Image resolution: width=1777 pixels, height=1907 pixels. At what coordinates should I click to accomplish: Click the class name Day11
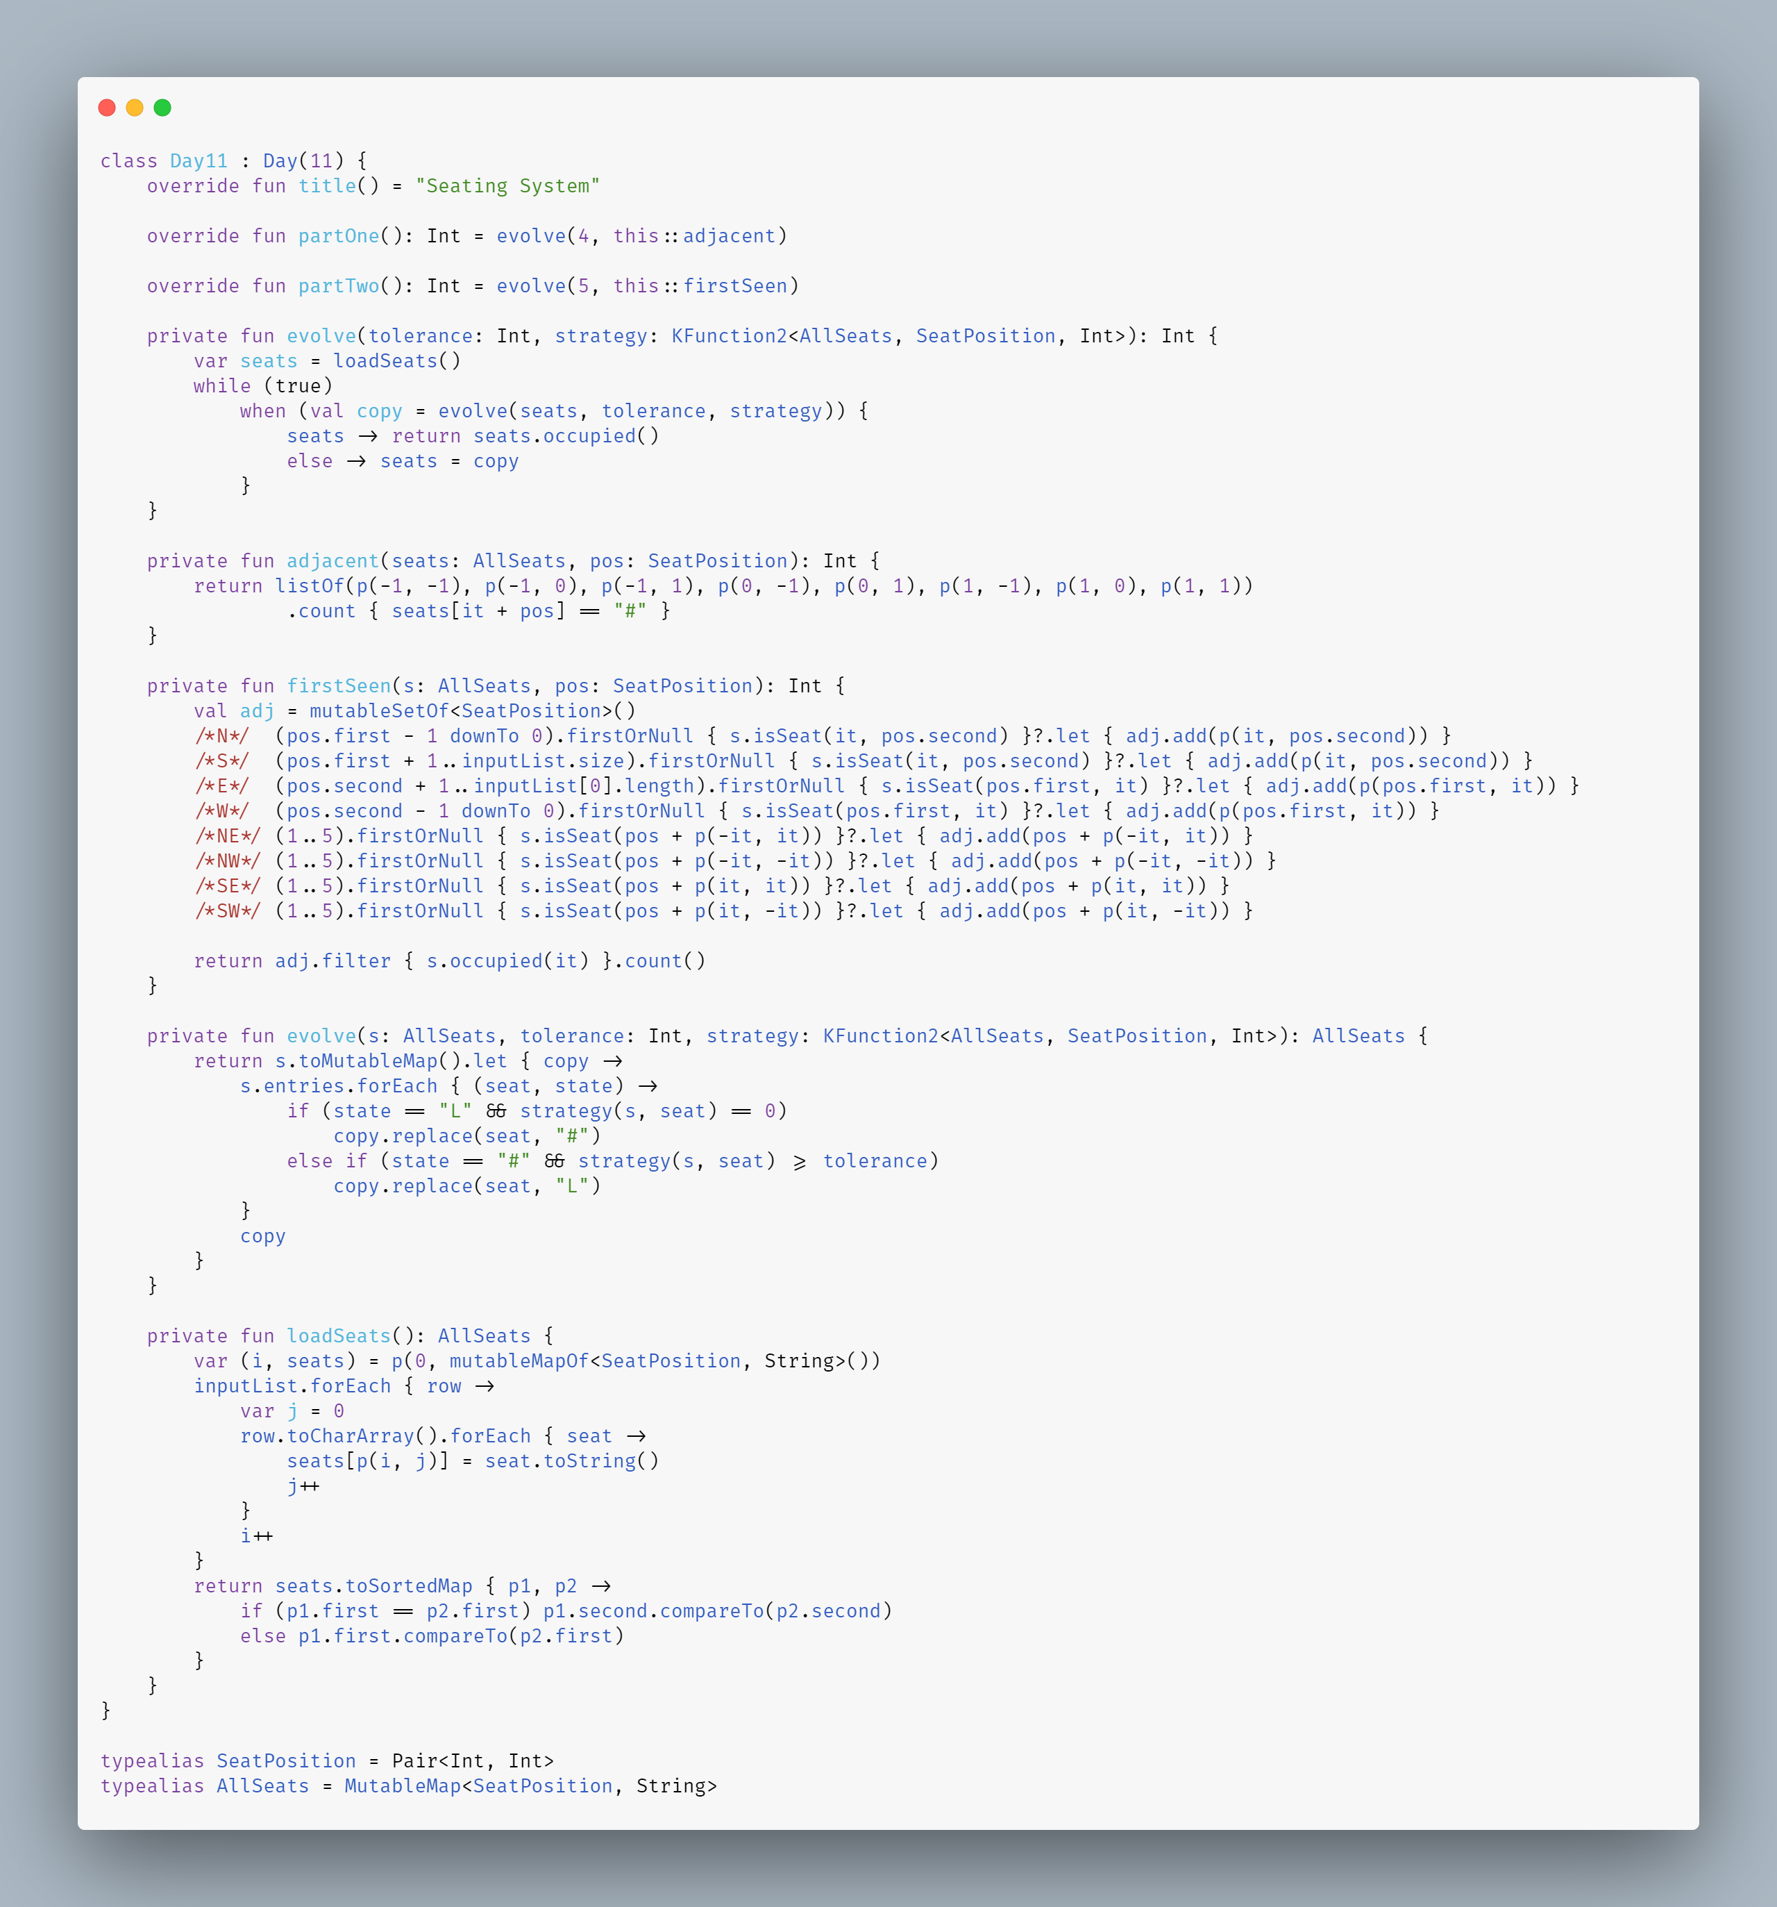[x=199, y=160]
